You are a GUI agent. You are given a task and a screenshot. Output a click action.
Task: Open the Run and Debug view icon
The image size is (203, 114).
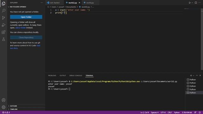(x=3, y=25)
